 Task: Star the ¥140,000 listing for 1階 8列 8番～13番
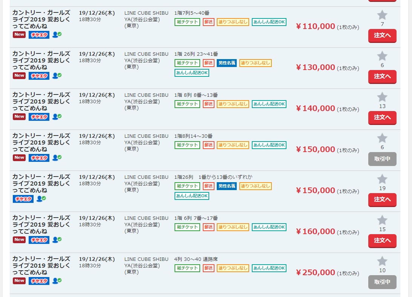382,97
